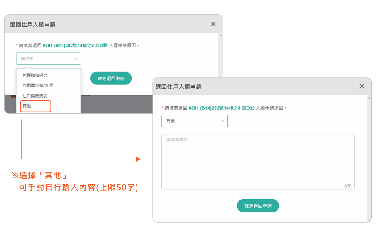Click the upper-left dialog title 退回住戶入櫃申請

coord(33,24)
